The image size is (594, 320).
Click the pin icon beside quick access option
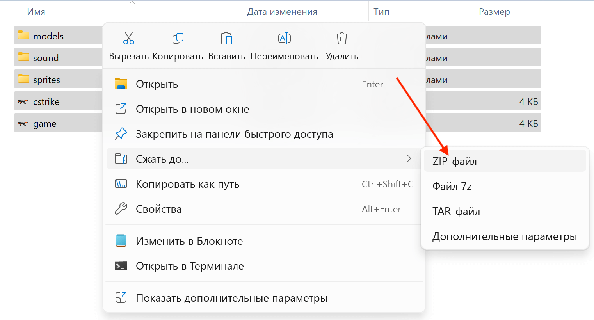pyautogui.click(x=121, y=134)
